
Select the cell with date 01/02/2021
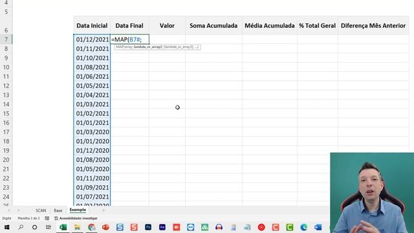[x=92, y=113]
